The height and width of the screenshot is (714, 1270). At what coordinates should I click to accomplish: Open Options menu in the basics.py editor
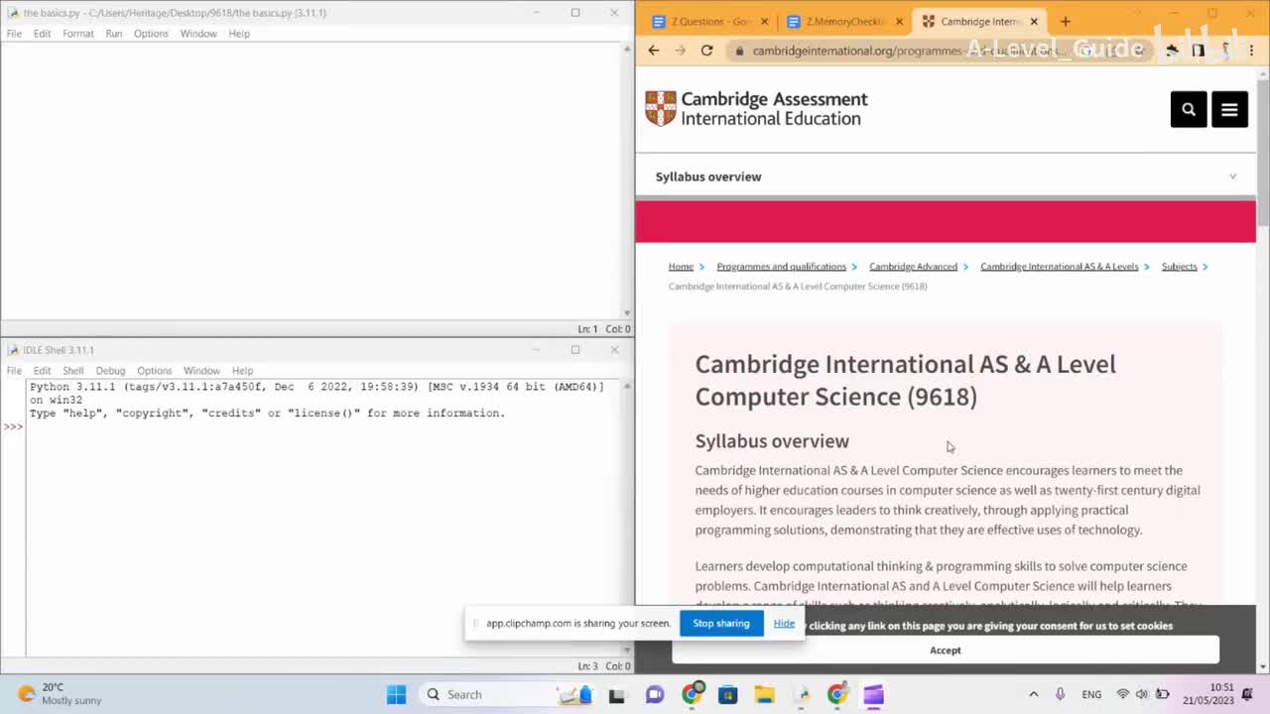pos(151,34)
